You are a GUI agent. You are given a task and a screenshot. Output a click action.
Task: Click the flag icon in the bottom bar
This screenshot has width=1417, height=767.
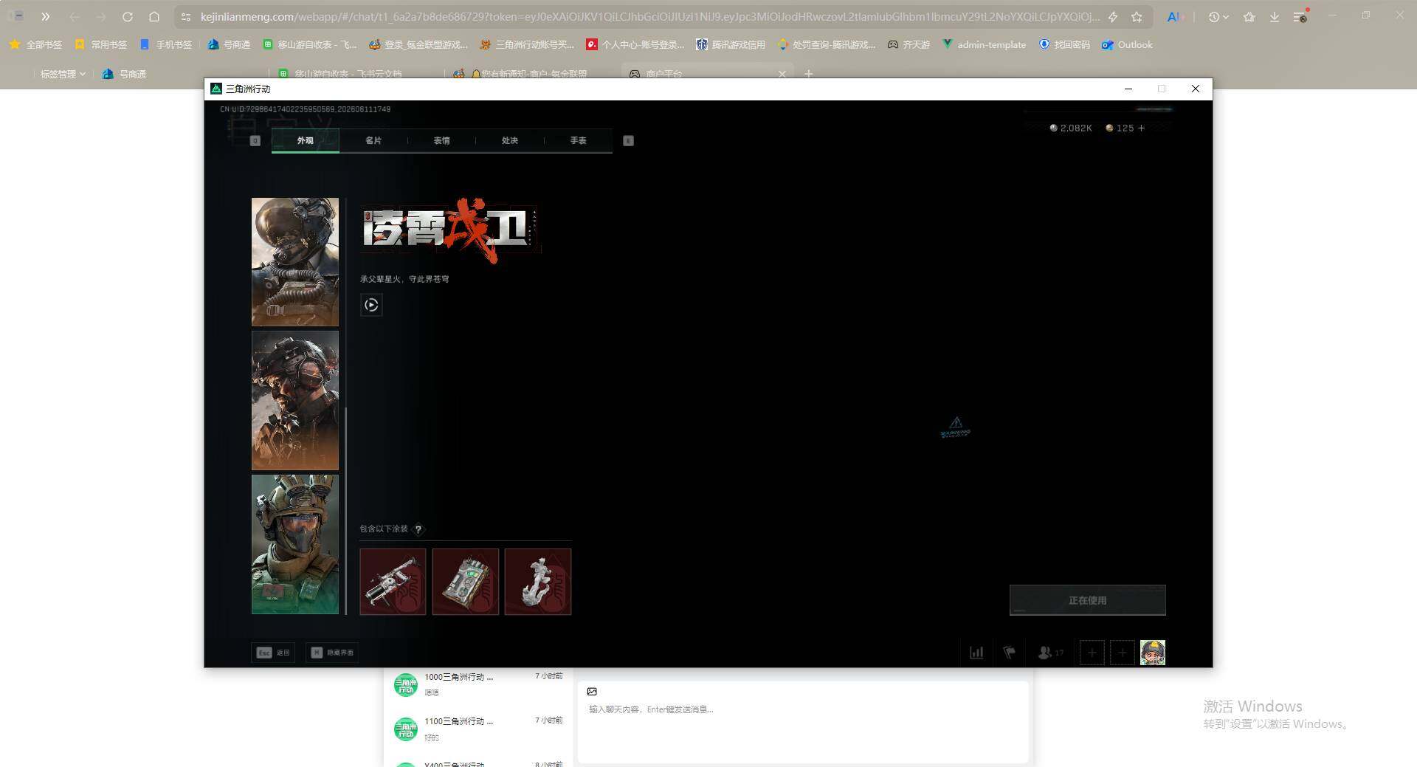coord(1010,653)
